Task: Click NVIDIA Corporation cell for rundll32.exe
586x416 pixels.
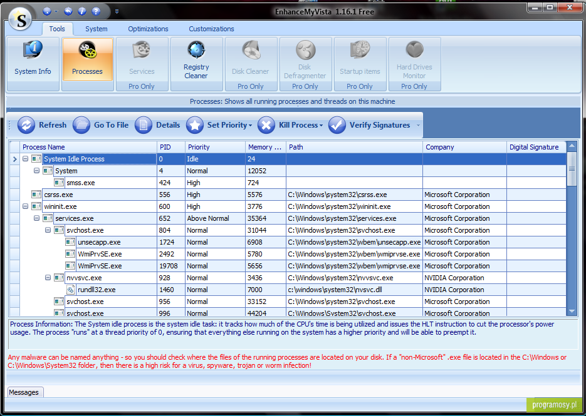Action: (x=465, y=290)
